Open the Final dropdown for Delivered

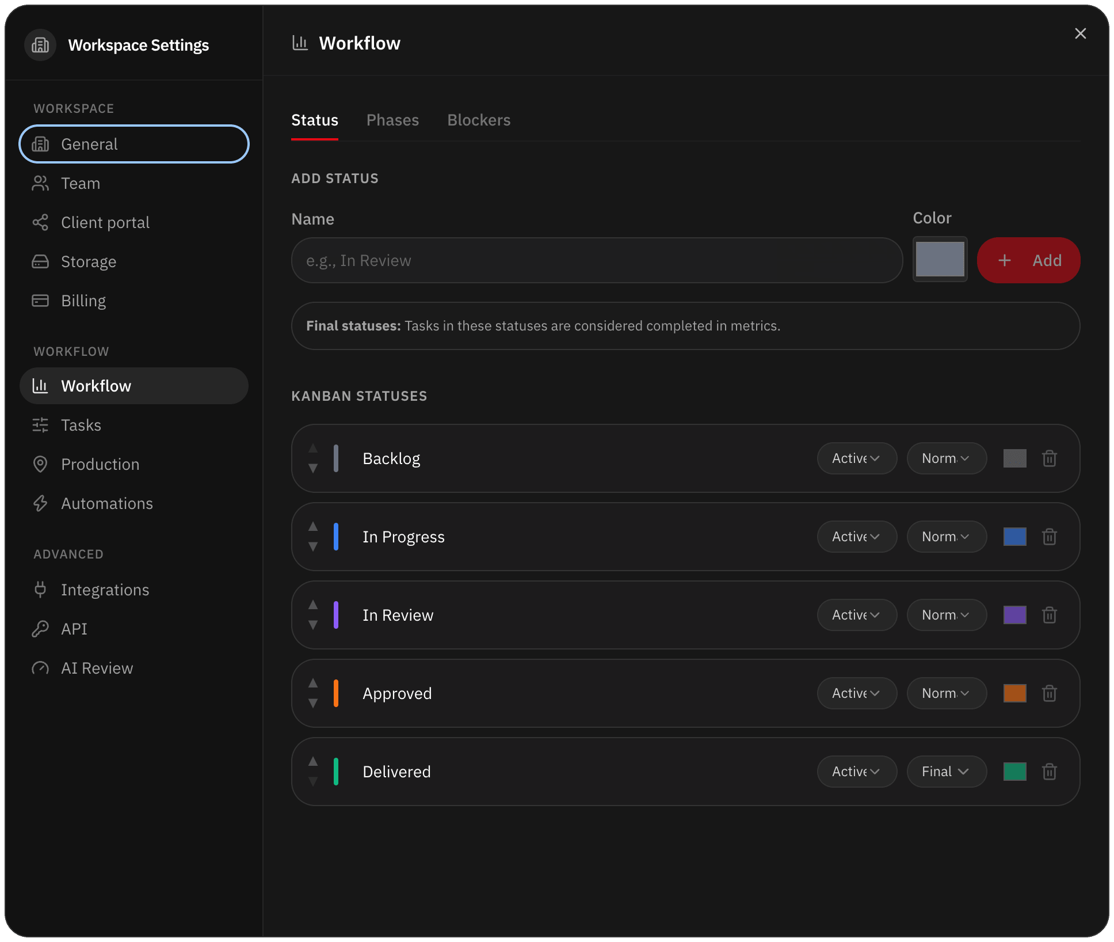click(947, 772)
